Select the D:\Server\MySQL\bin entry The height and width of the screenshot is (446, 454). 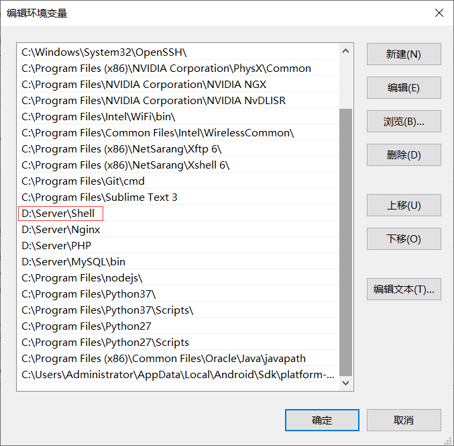[x=178, y=262]
